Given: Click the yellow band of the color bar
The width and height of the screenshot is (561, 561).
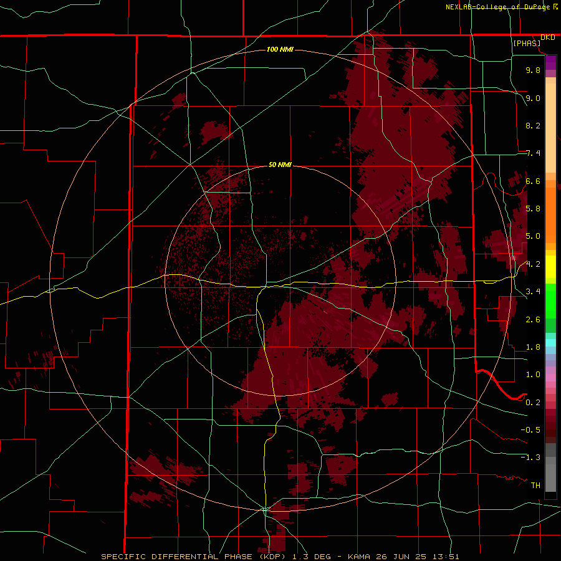Looking at the screenshot, I should coord(550,267).
